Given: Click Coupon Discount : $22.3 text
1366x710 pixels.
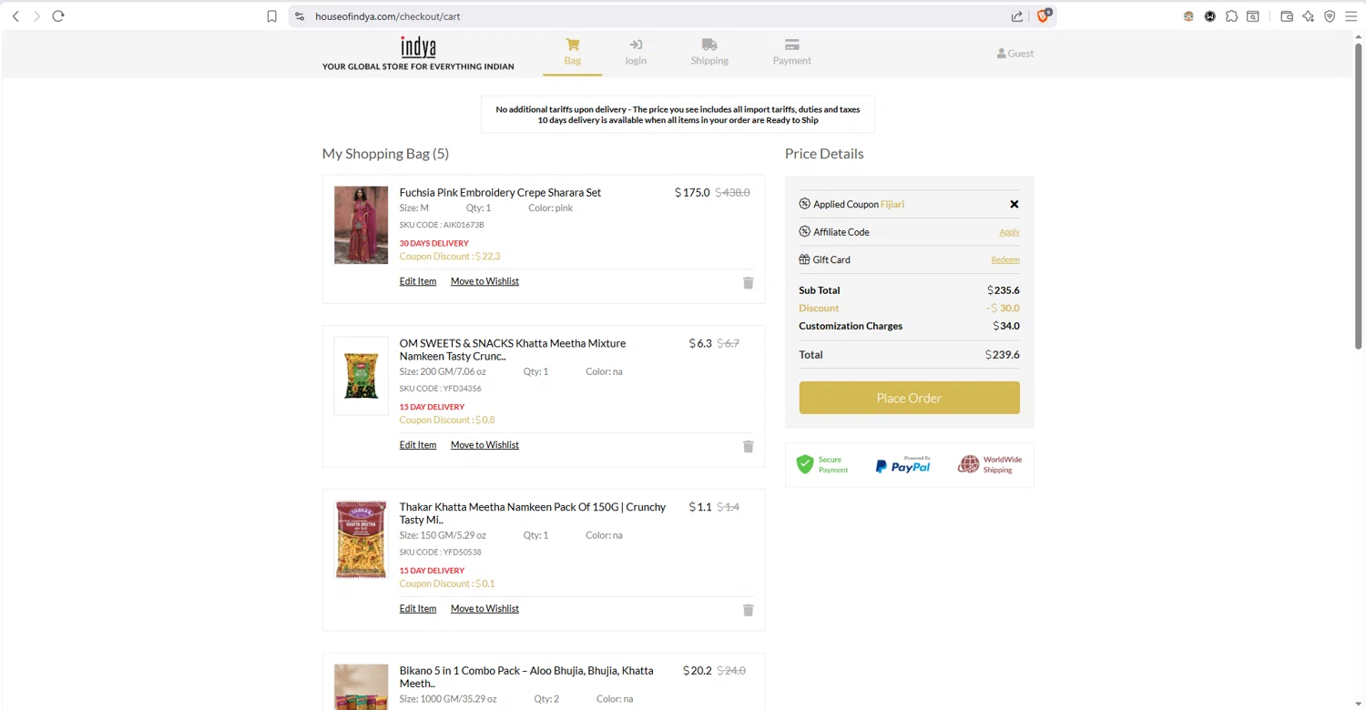Looking at the screenshot, I should pyautogui.click(x=450, y=257).
